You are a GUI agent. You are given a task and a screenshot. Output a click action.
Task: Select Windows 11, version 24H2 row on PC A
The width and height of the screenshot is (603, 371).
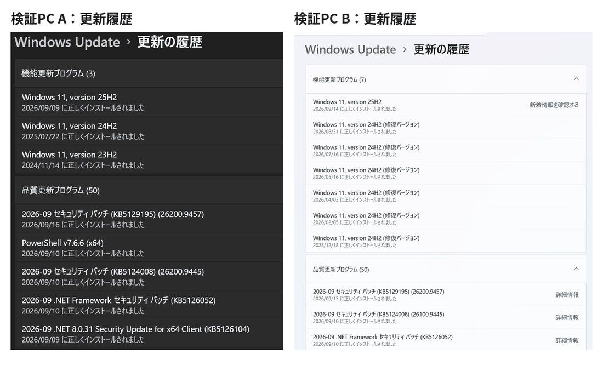[x=149, y=131]
